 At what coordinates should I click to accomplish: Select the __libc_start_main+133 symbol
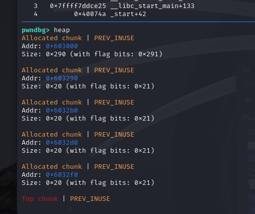click(152, 6)
